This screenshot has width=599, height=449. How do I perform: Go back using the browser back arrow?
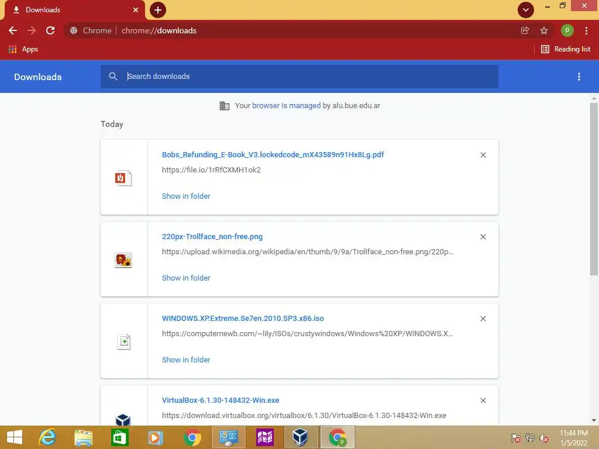13,30
